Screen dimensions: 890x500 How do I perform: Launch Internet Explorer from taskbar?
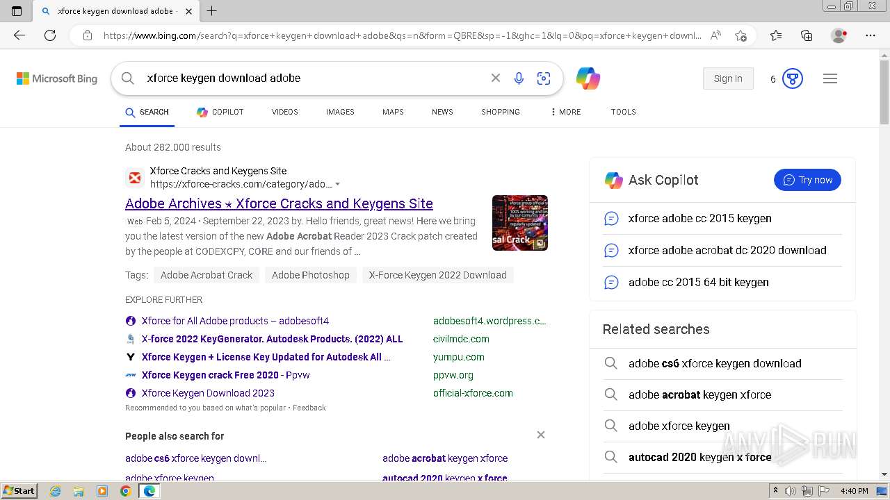[56, 491]
